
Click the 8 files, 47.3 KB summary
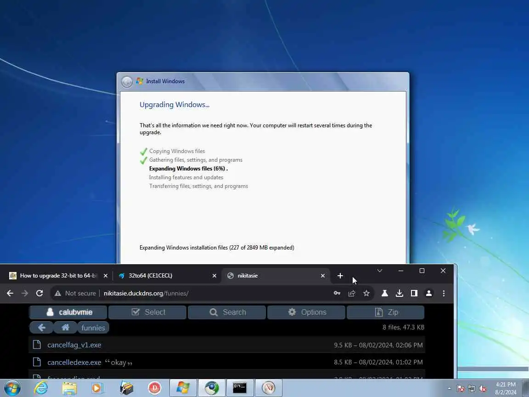[403, 327]
